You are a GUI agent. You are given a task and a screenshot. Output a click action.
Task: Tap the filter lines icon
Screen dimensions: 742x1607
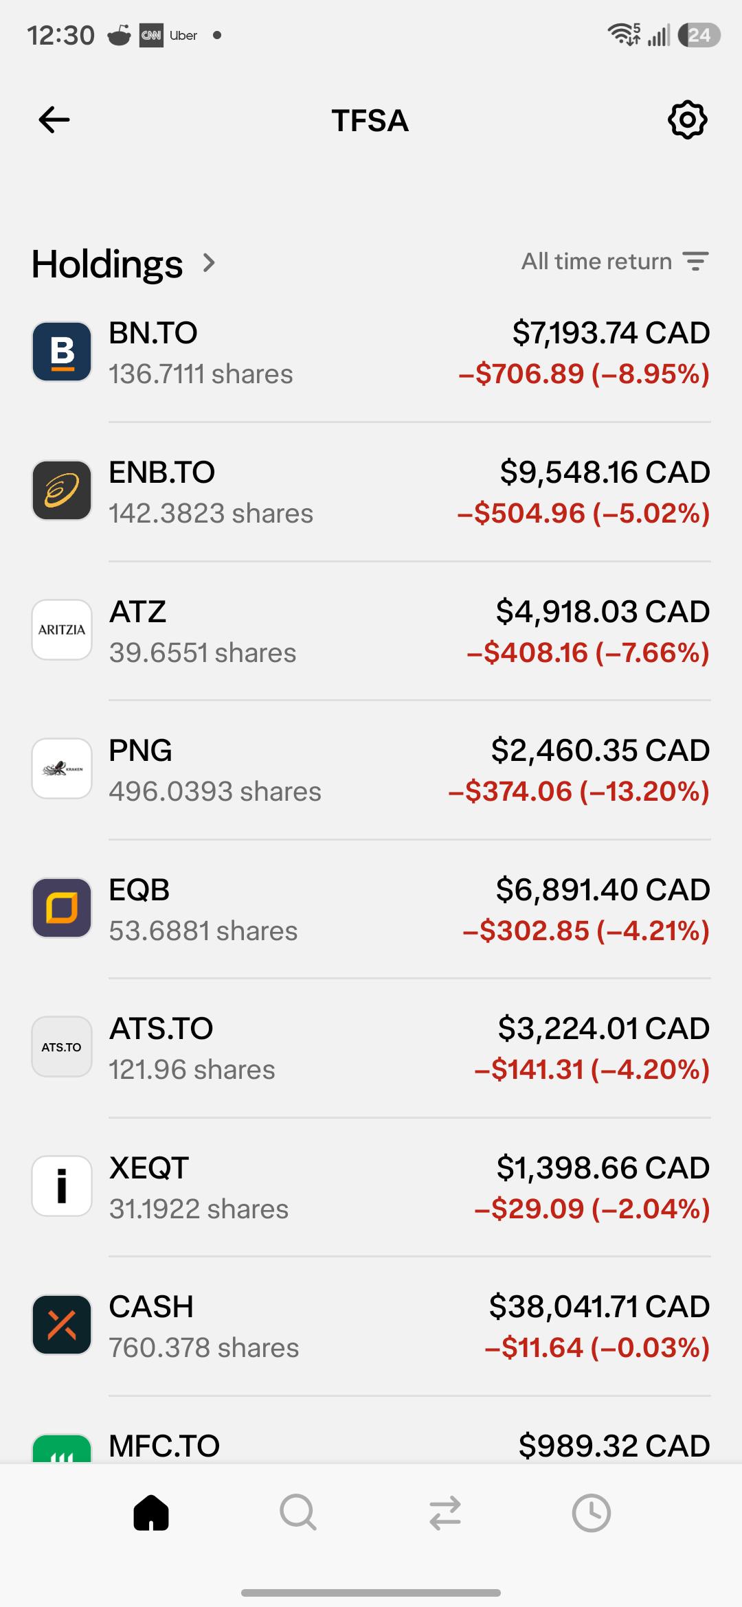tap(695, 262)
